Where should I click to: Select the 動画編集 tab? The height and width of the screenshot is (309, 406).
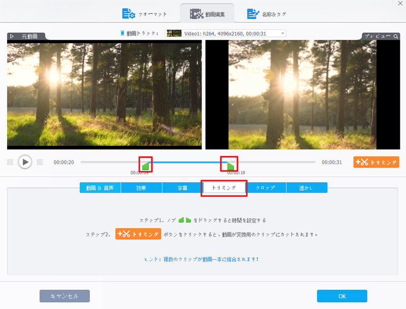point(208,14)
